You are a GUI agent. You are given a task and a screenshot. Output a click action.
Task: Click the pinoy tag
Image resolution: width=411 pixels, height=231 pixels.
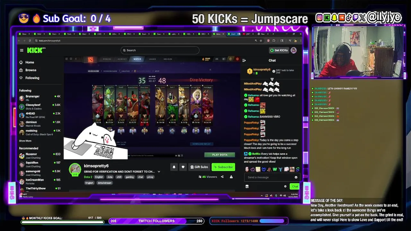[x=150, y=177]
